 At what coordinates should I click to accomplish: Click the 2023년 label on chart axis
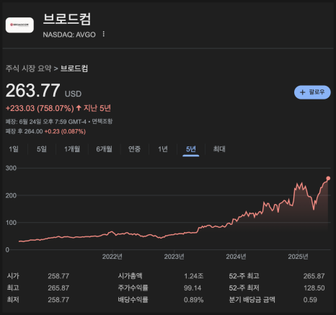point(174,257)
